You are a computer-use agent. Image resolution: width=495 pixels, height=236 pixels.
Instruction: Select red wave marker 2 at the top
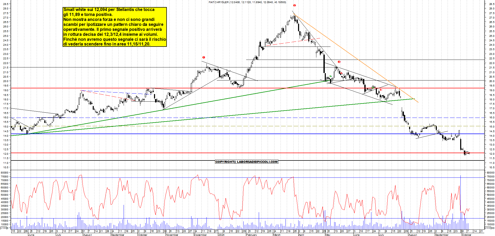[295, 5]
